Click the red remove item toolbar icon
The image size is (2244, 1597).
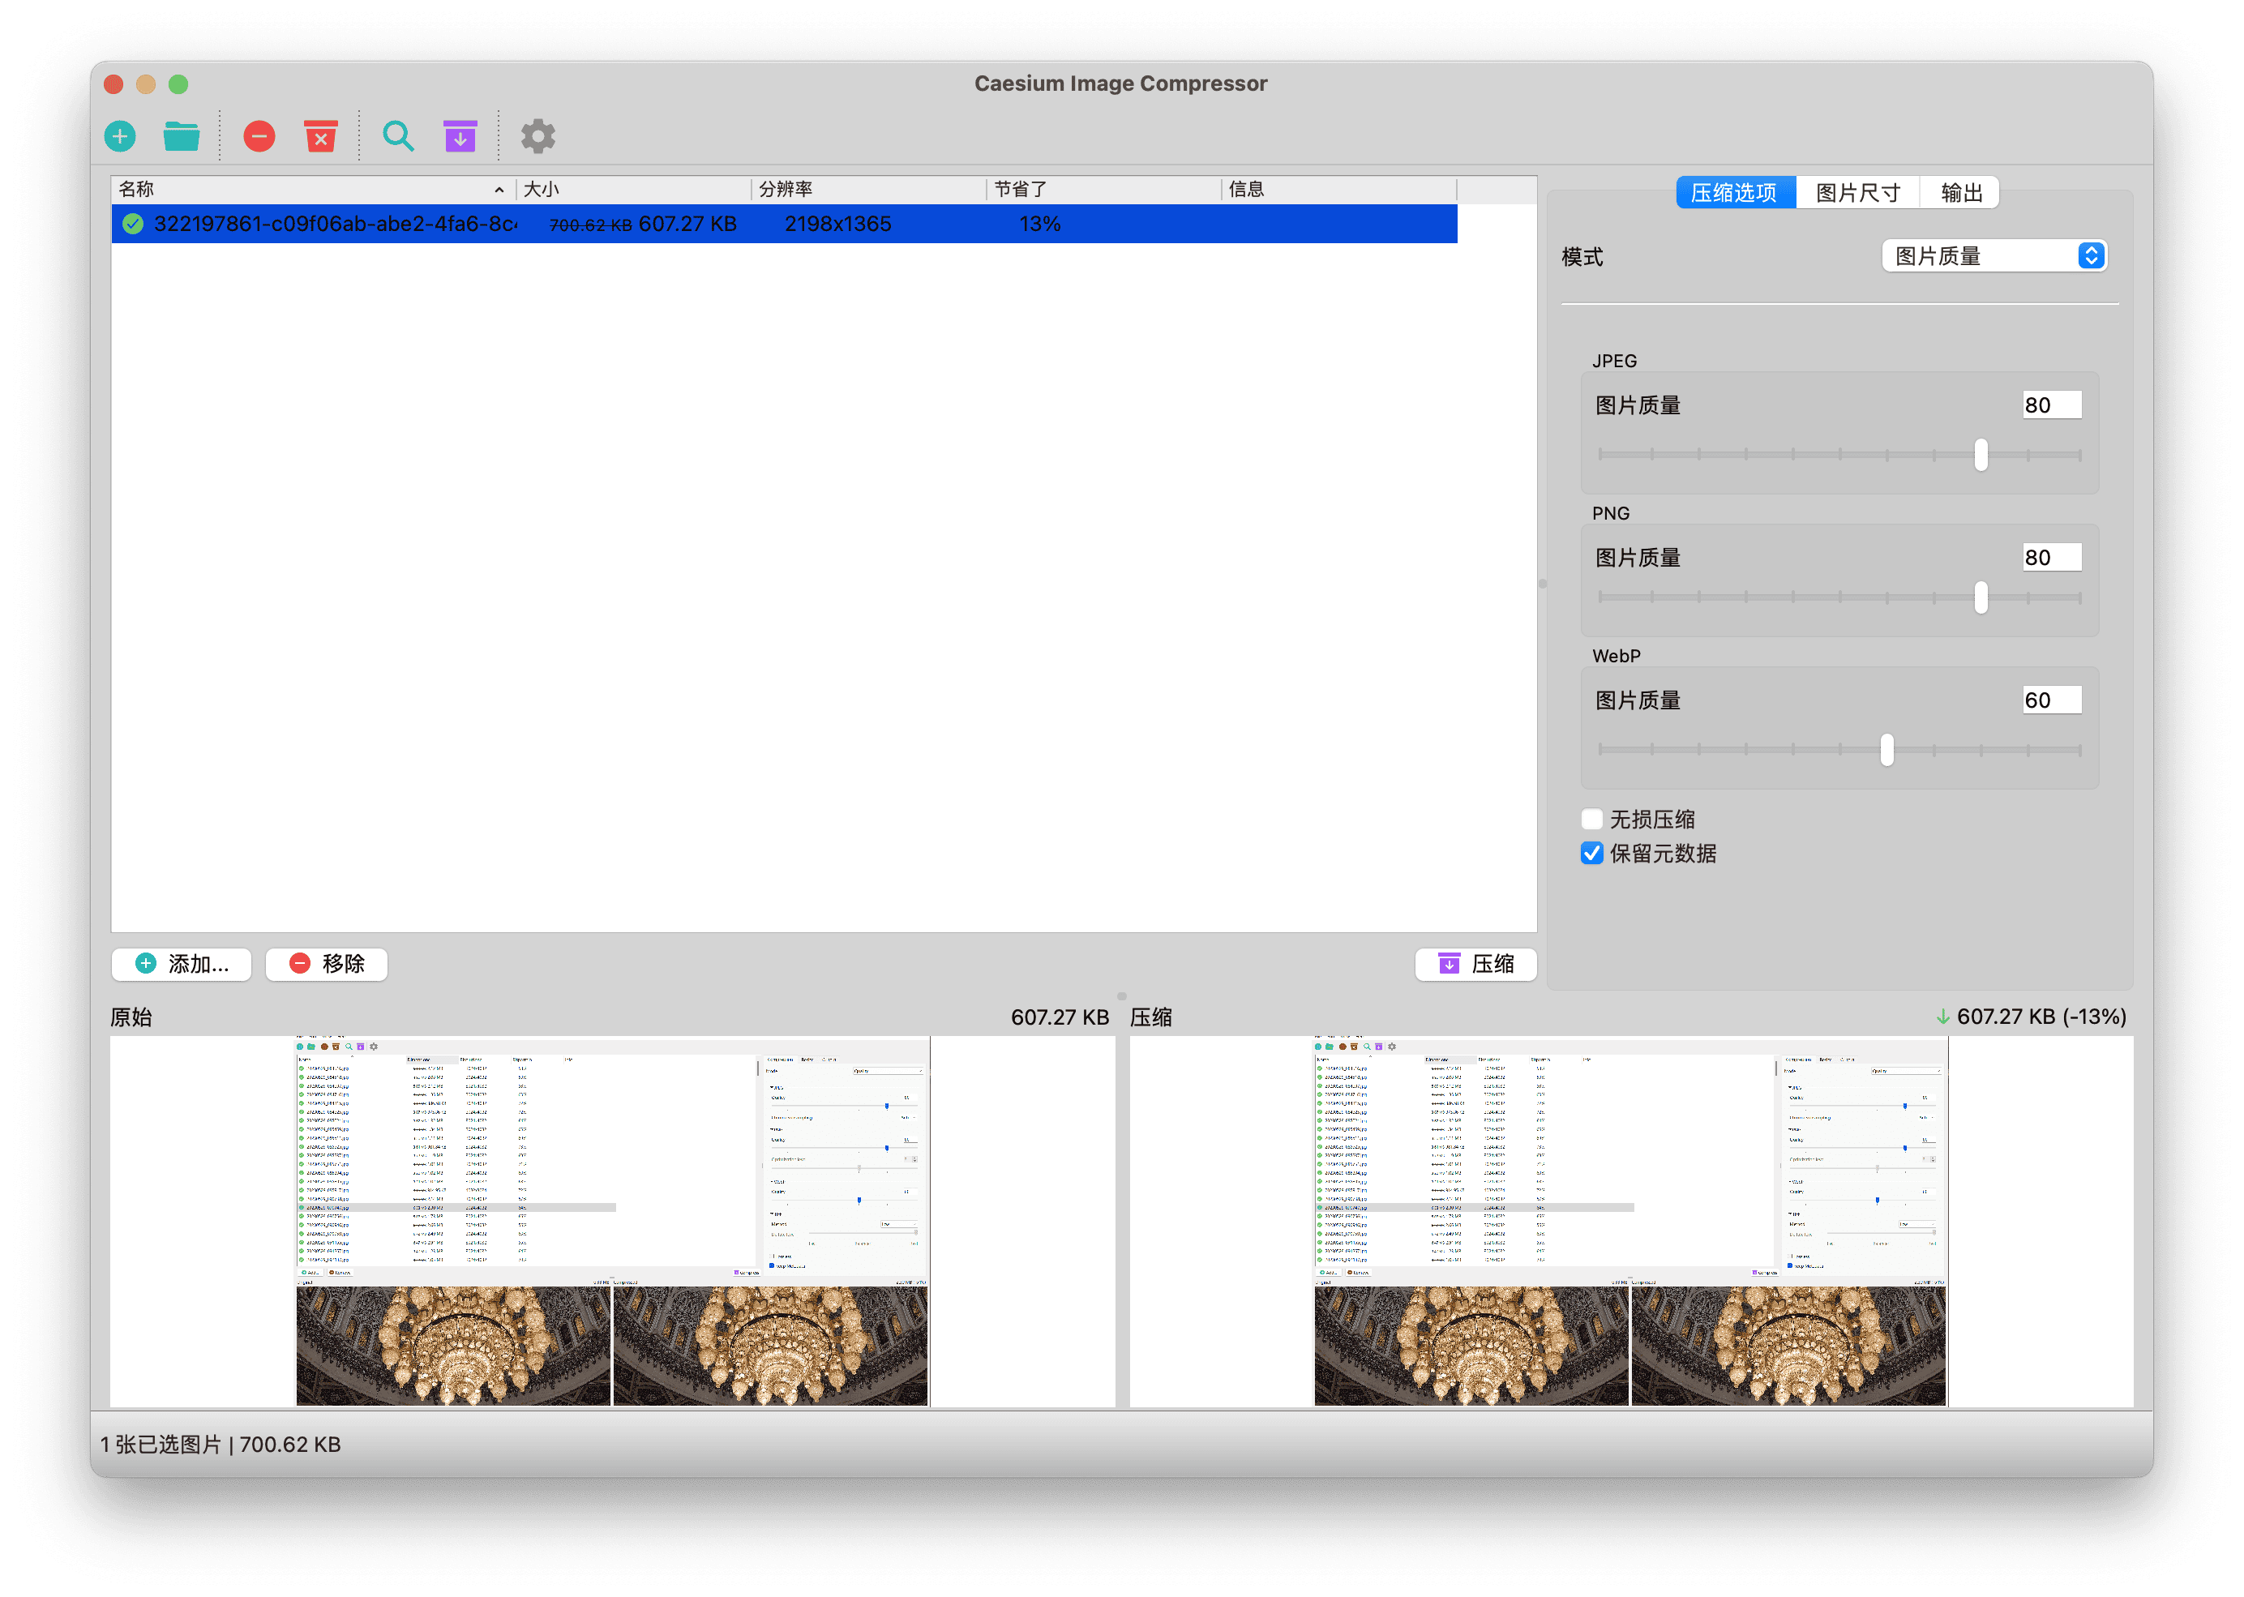point(259,135)
